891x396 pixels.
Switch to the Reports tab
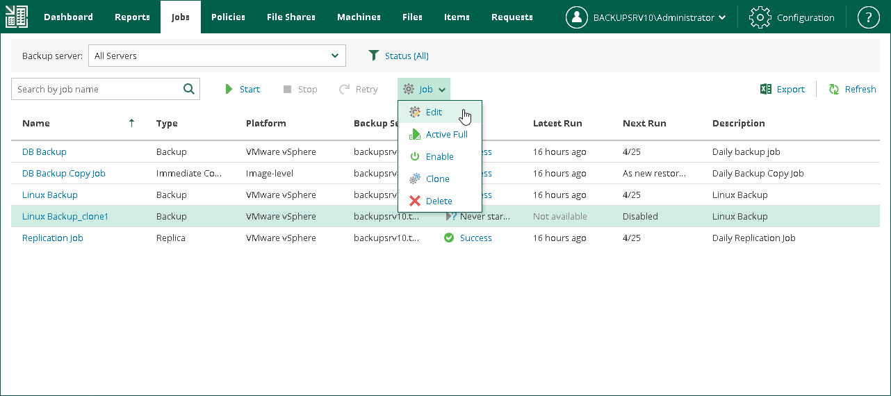point(132,17)
